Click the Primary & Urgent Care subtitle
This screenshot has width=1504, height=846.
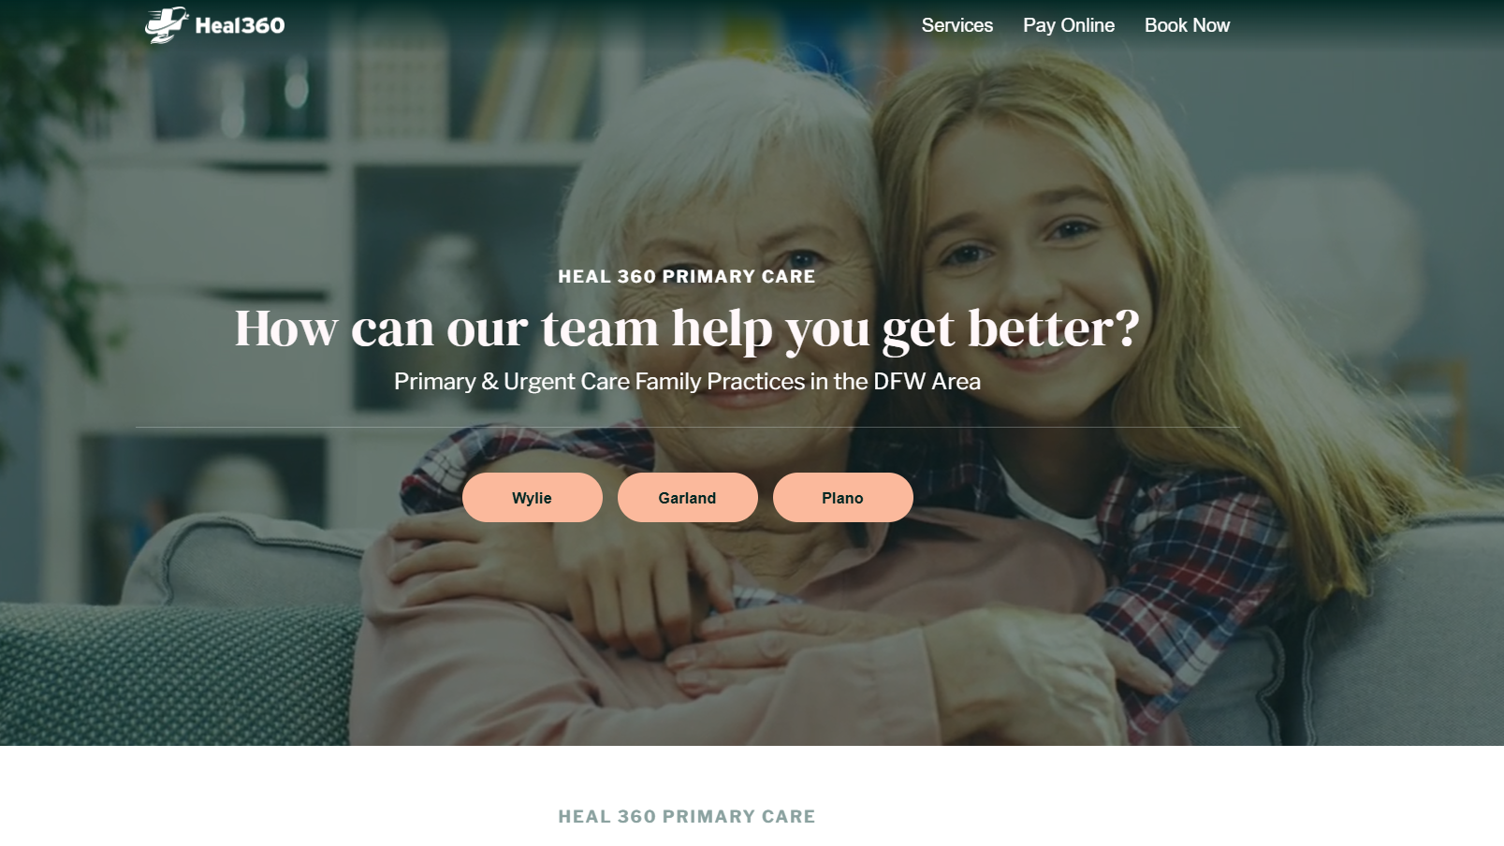point(687,382)
